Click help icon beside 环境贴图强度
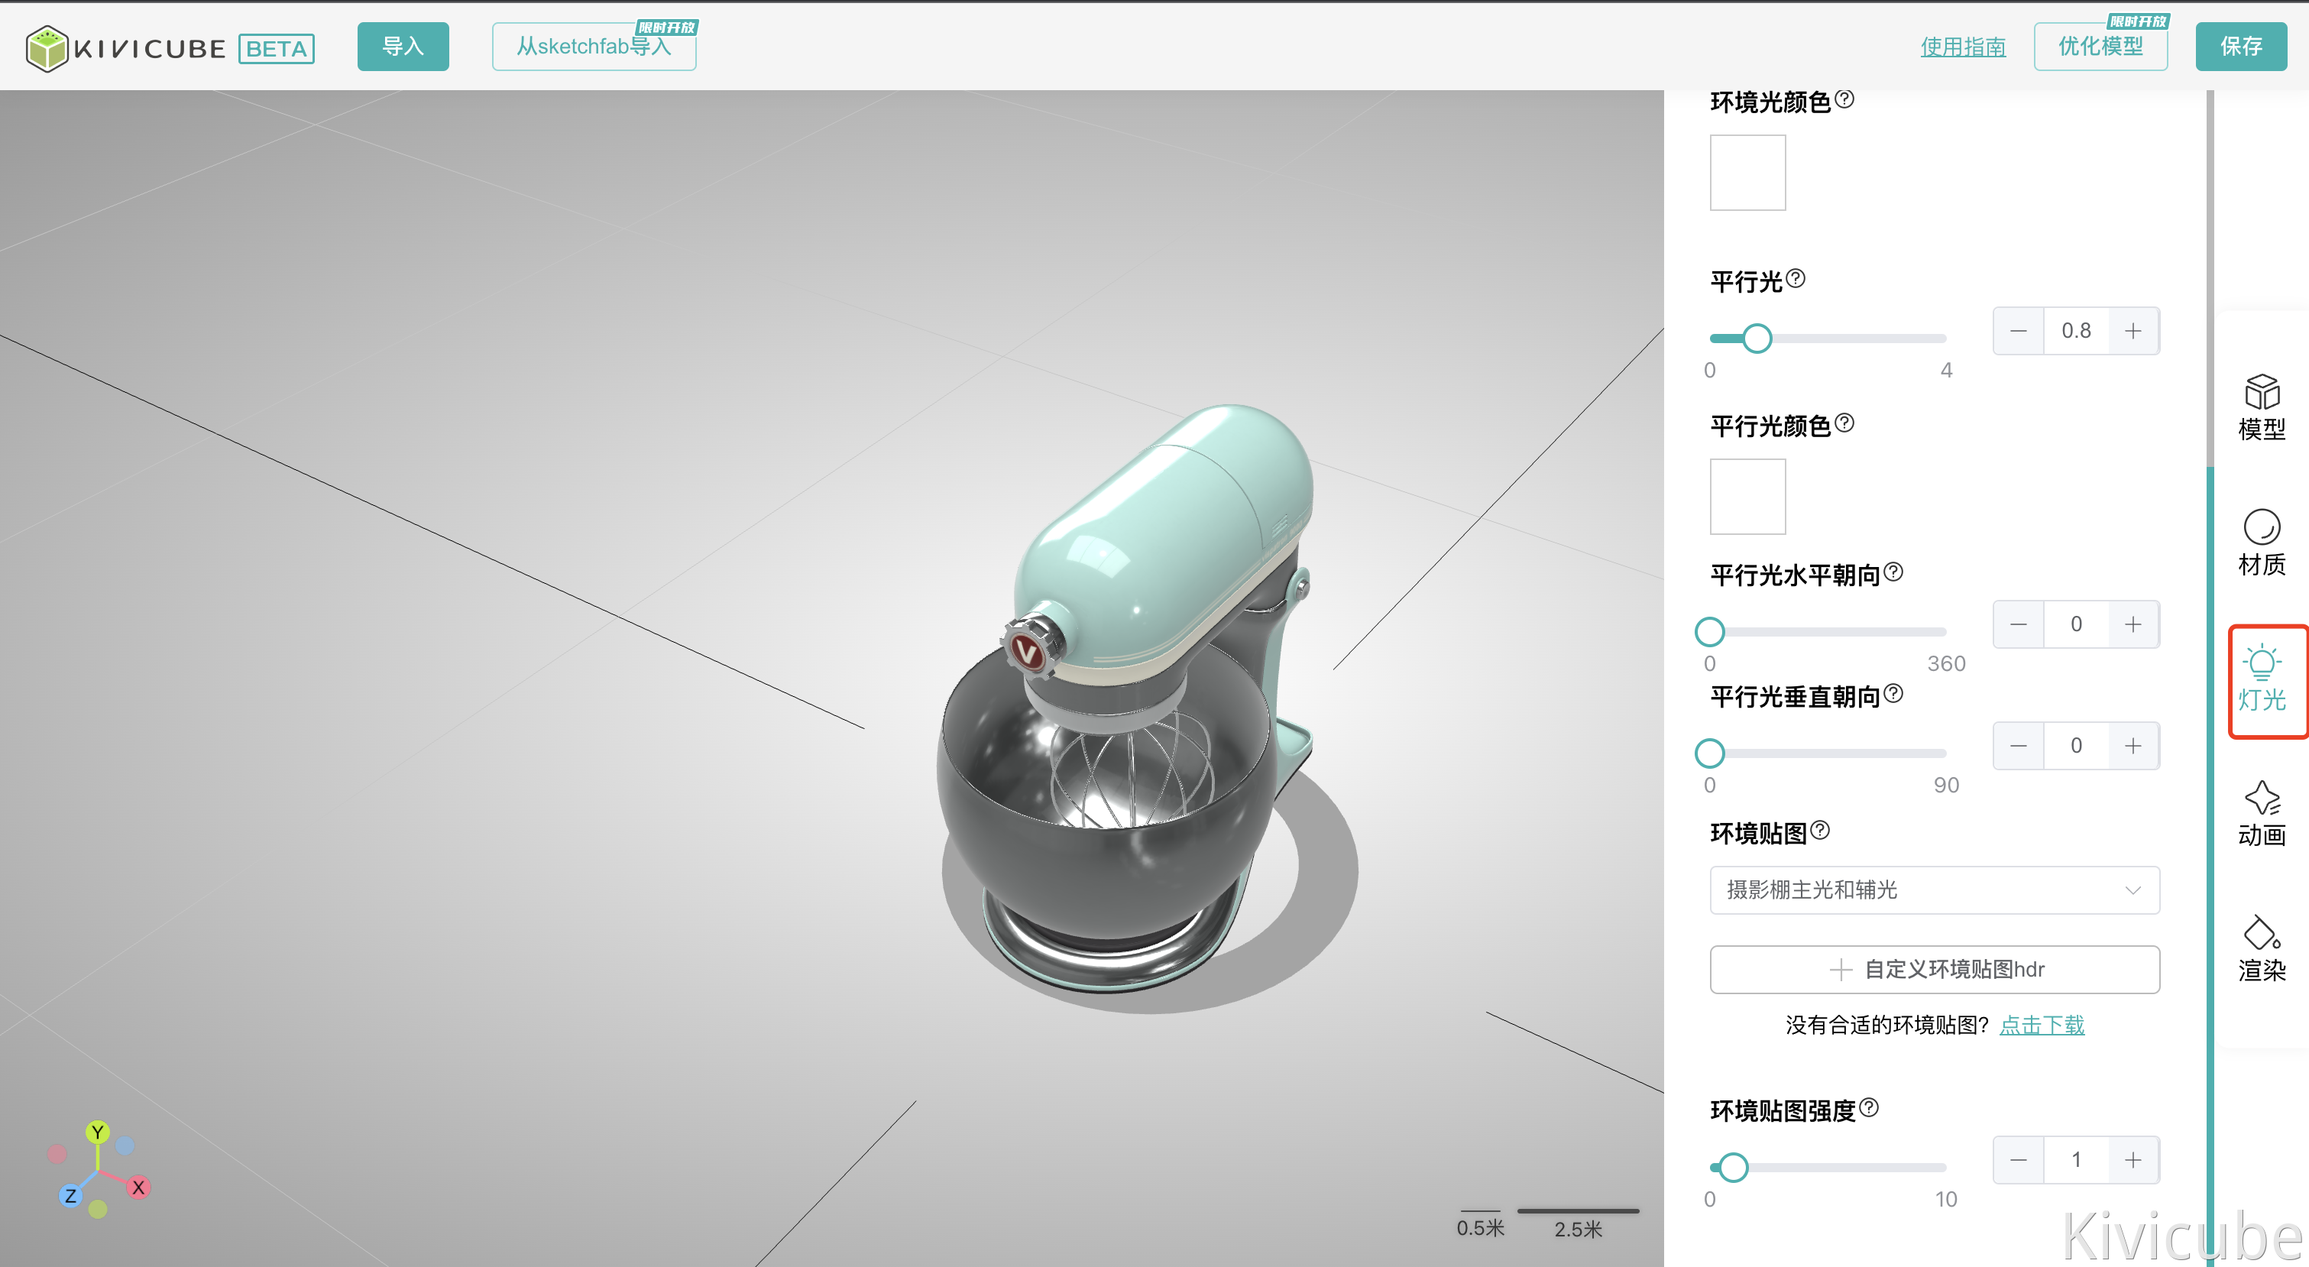The image size is (2309, 1267). pos(1869,1107)
